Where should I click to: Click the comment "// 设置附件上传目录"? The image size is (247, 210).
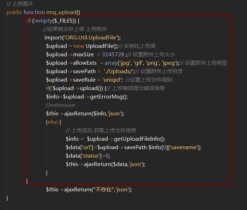[159, 71]
